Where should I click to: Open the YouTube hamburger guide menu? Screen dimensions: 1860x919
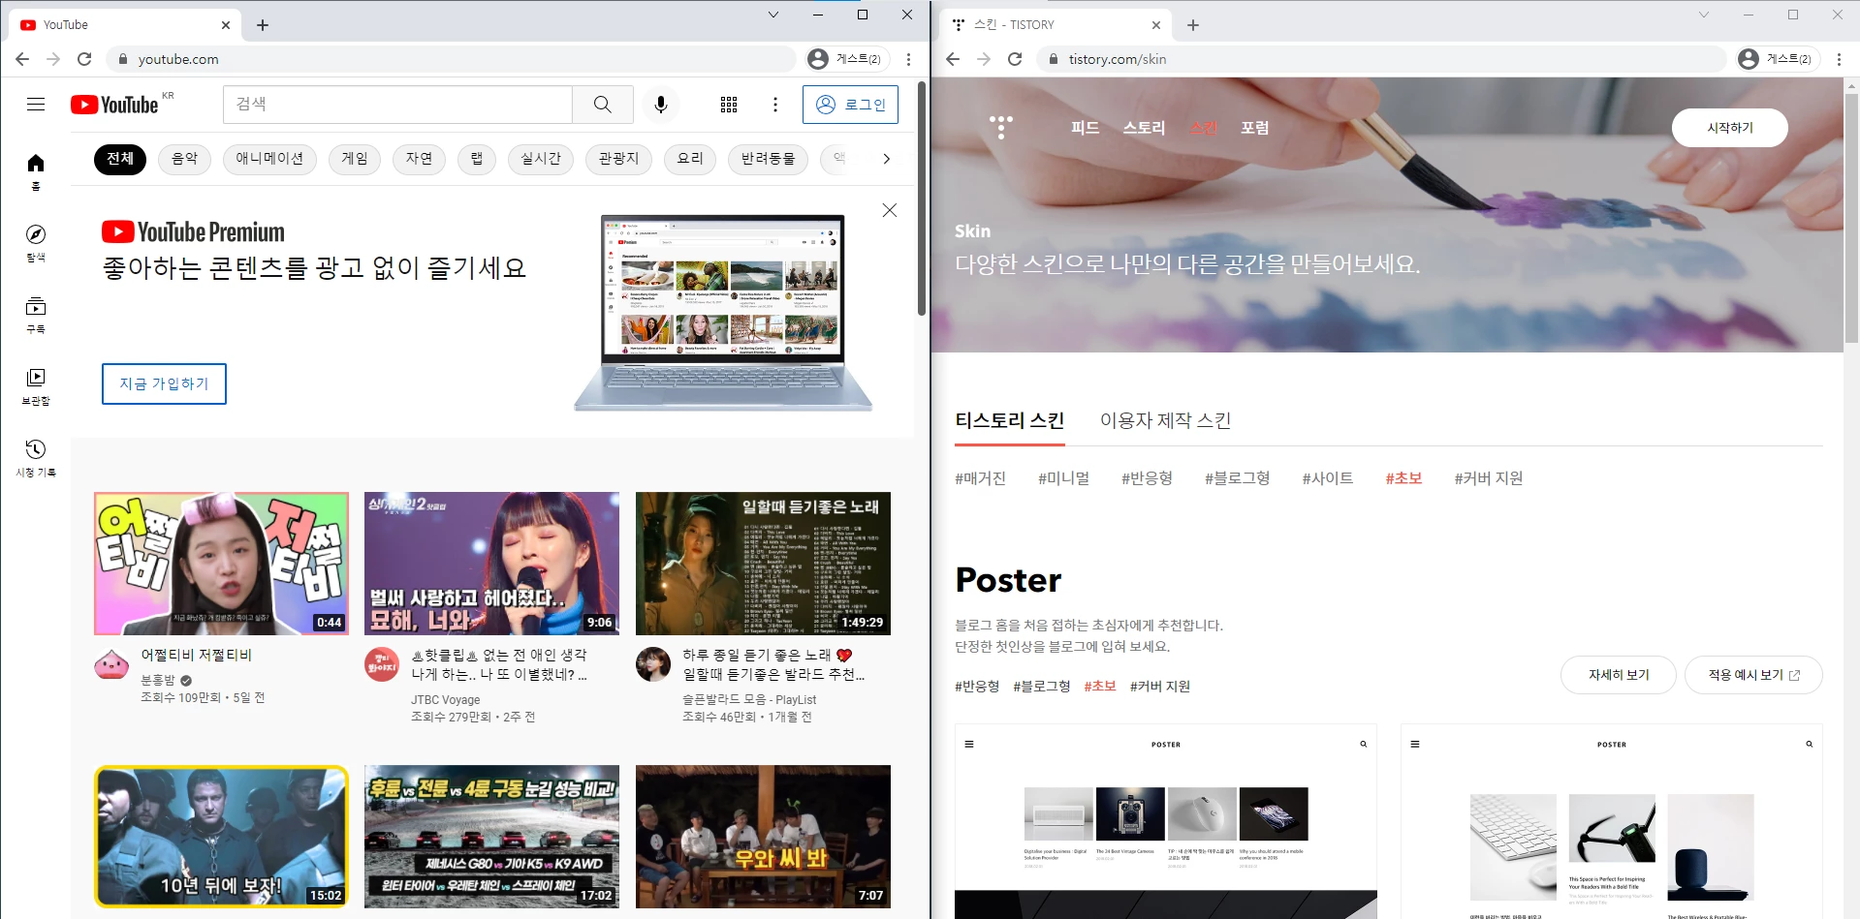point(36,105)
